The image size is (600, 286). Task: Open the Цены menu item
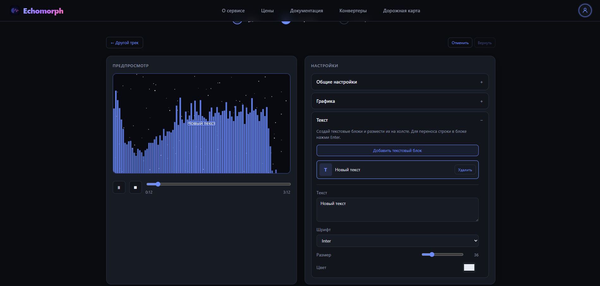(x=267, y=11)
